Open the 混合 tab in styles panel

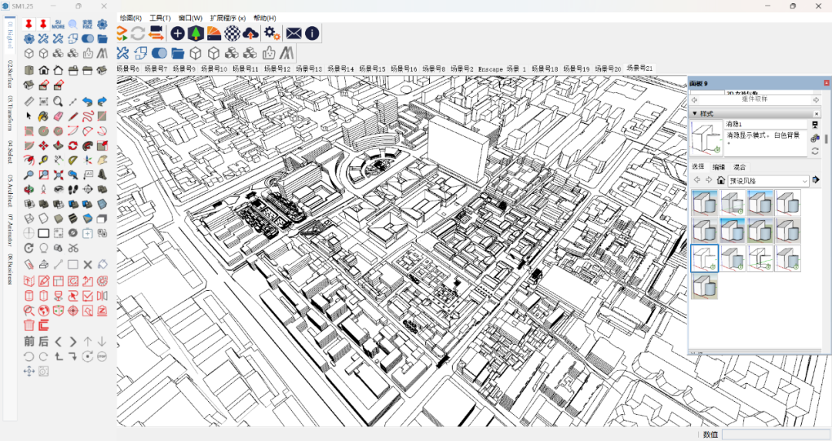(x=739, y=167)
